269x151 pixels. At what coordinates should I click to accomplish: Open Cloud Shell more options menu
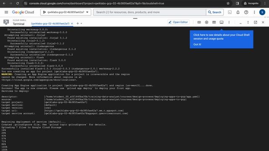coord(229,22)
